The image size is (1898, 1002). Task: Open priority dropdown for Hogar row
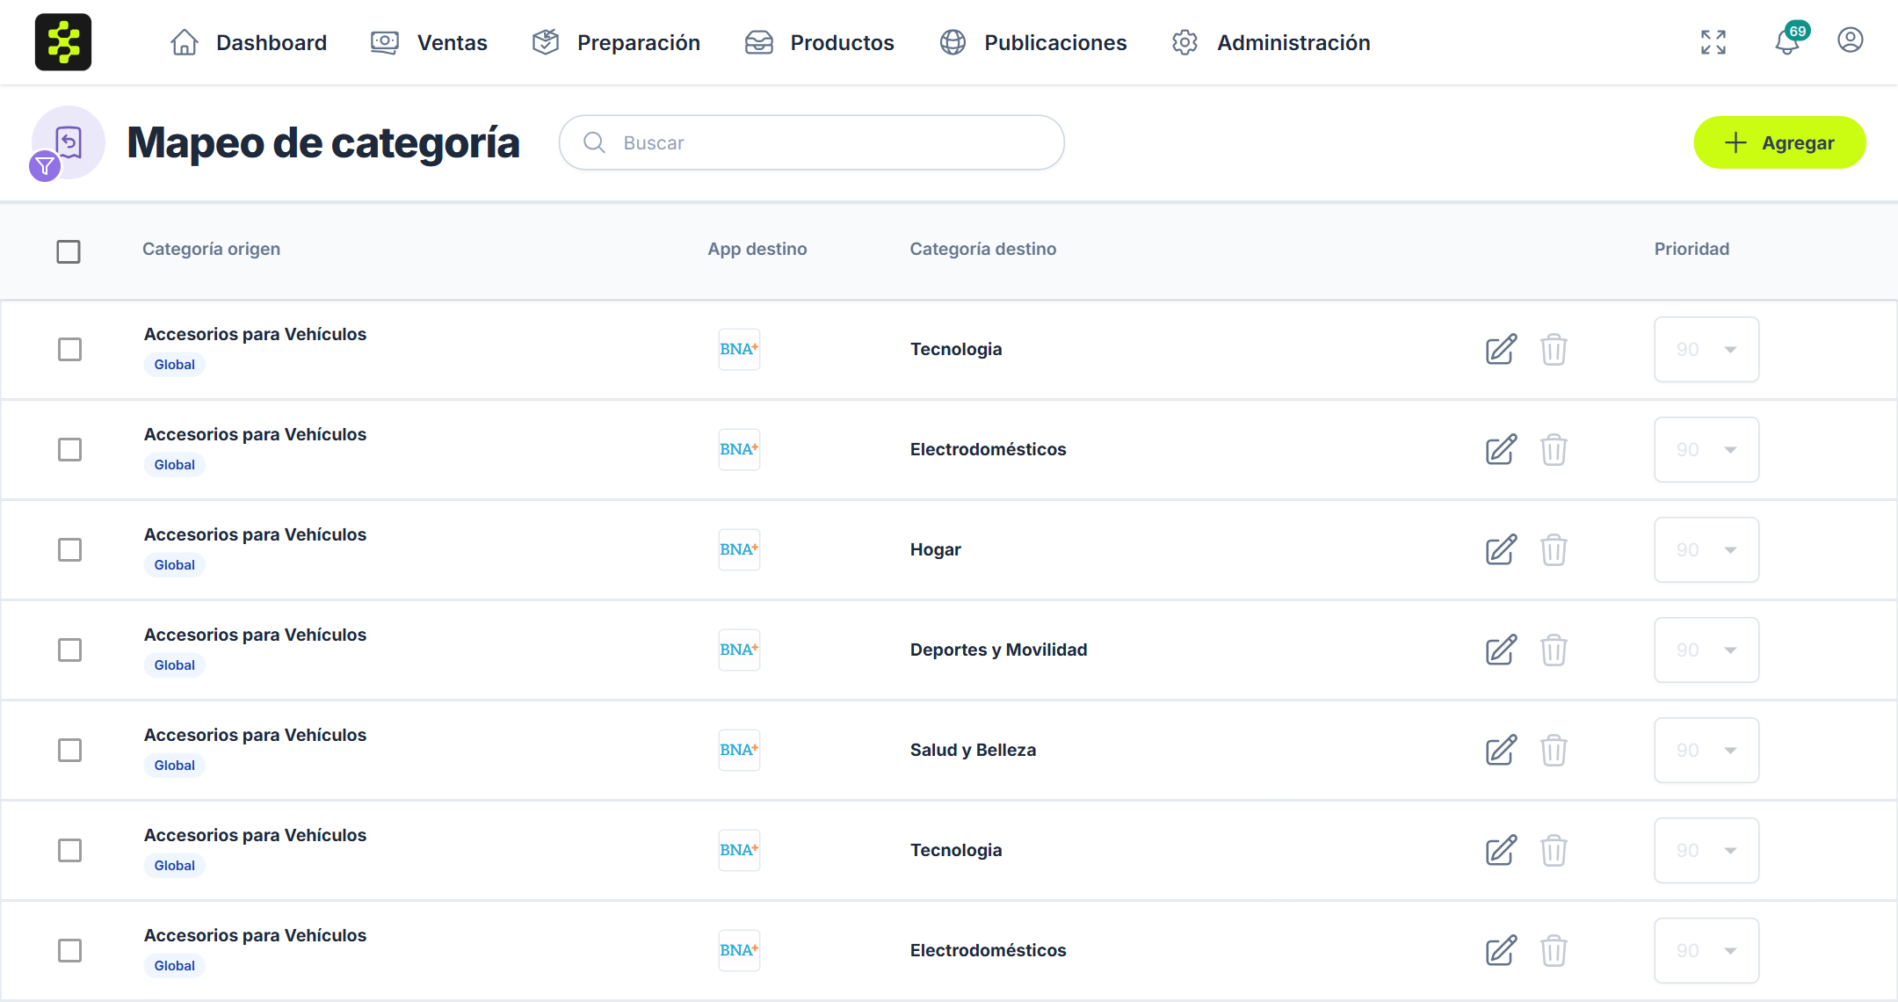coord(1706,549)
